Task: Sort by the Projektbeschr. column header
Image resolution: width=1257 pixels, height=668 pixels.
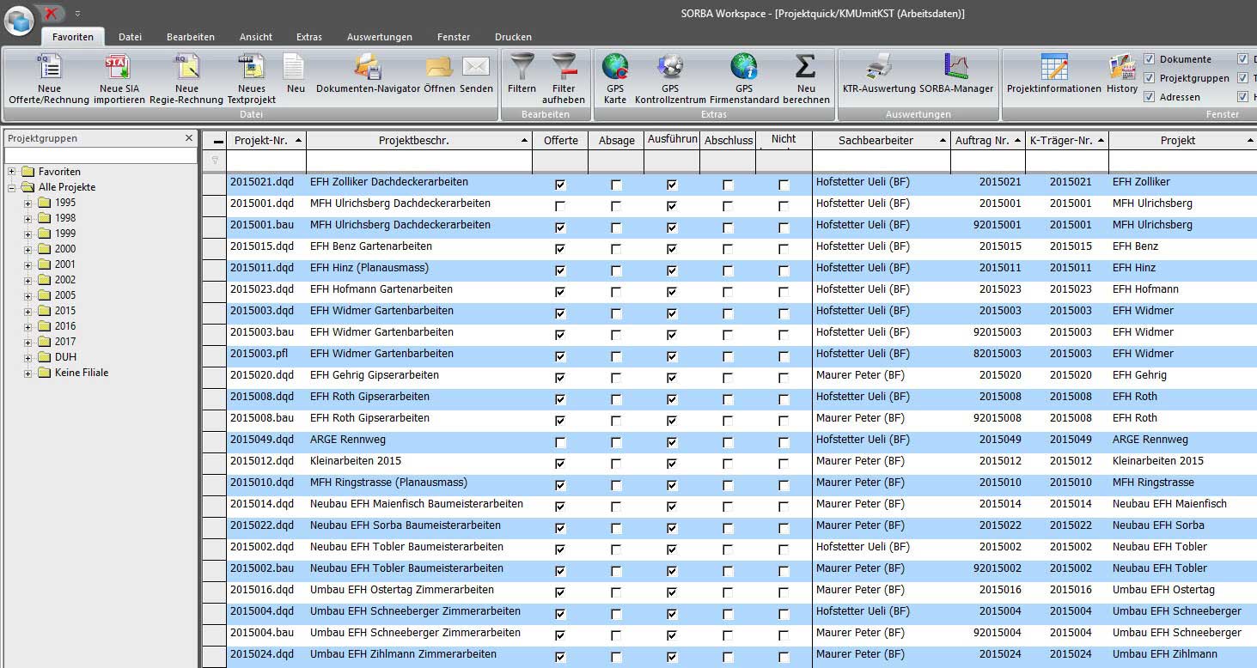Action: pyautogui.click(x=419, y=140)
